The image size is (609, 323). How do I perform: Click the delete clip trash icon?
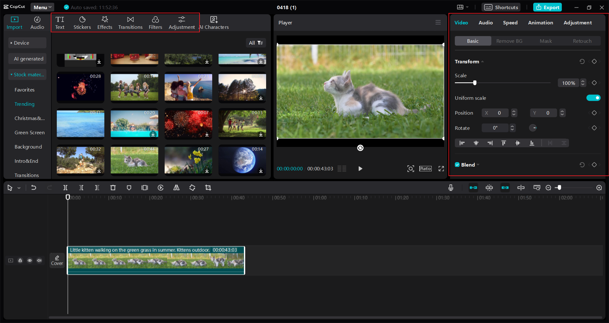point(113,188)
